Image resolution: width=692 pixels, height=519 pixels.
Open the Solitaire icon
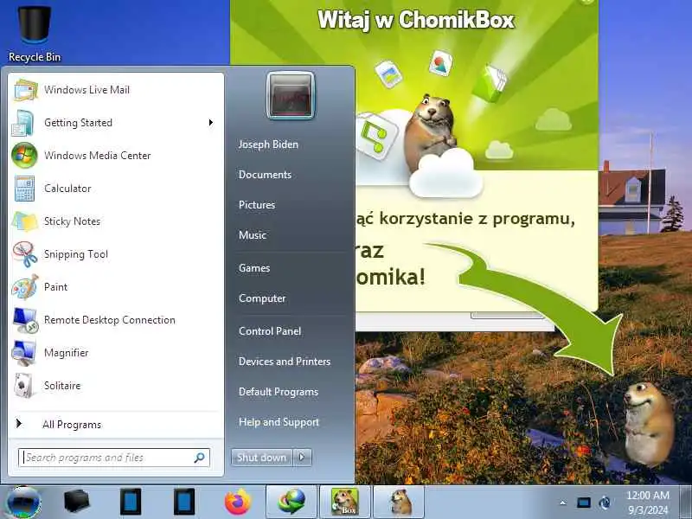[x=23, y=386]
